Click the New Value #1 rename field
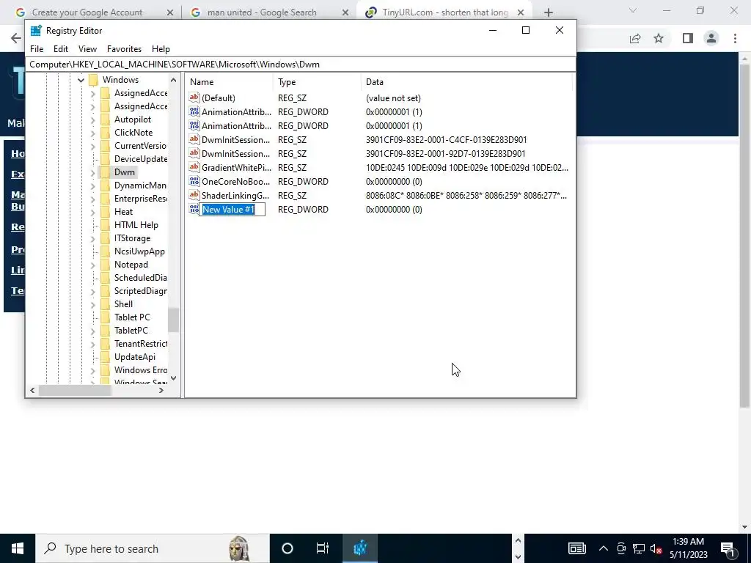The height and width of the screenshot is (563, 751). 232,209
